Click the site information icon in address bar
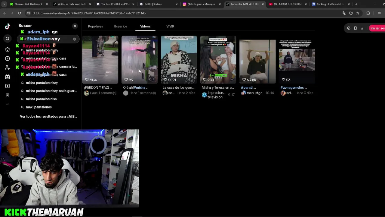 [28, 13]
